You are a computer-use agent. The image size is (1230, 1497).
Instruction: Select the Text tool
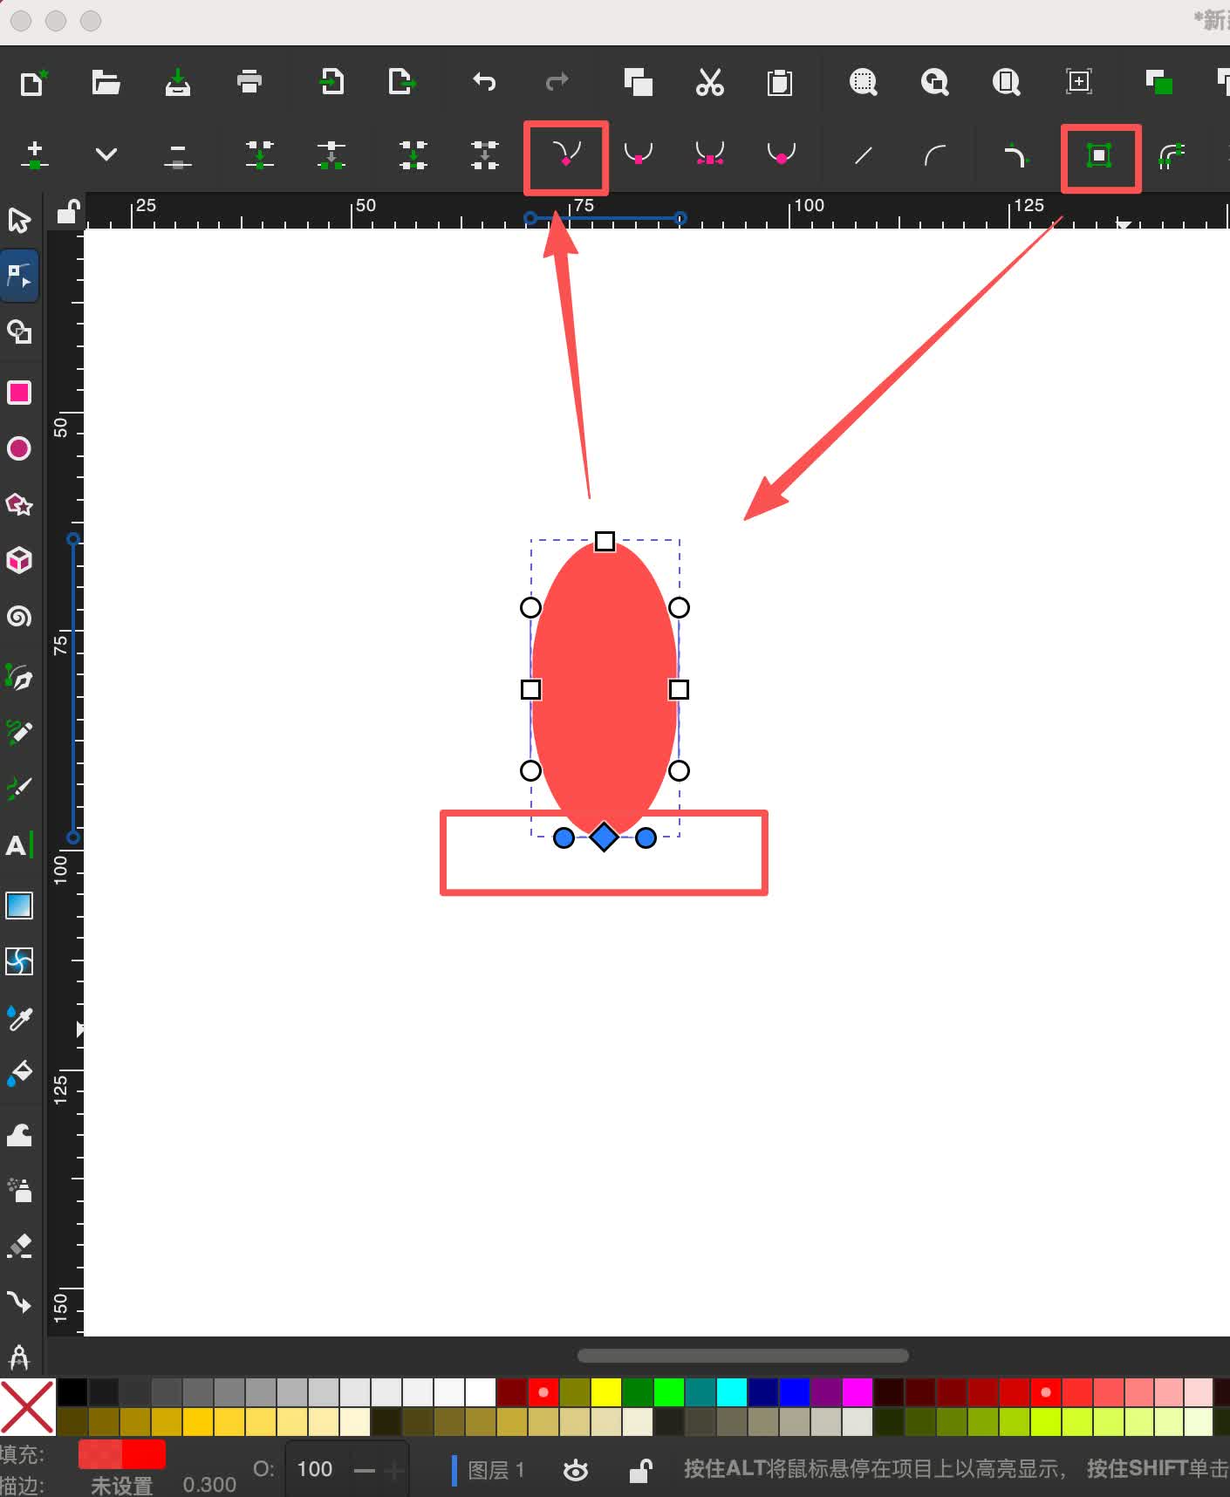click(17, 845)
